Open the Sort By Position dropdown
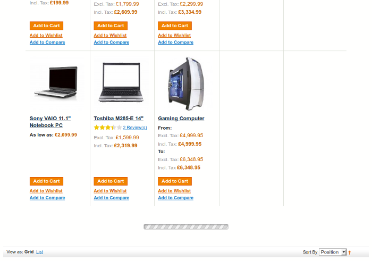 (x=333, y=252)
